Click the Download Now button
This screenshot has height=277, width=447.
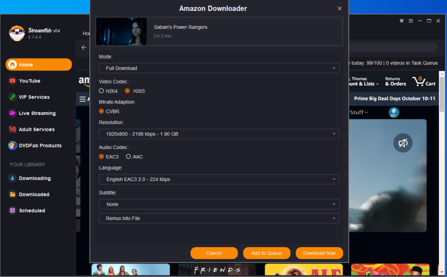point(319,253)
